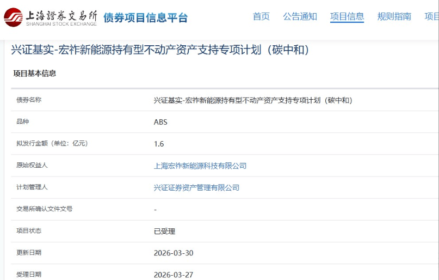This screenshot has height=280, width=439.
Task: Click the ABS value
Action: click(x=160, y=122)
